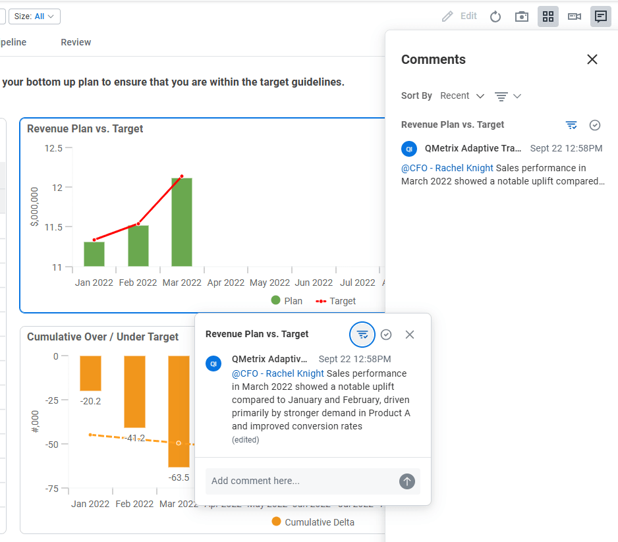Resolve the thread in the Comments side panel
This screenshot has height=542, width=618.
(595, 125)
